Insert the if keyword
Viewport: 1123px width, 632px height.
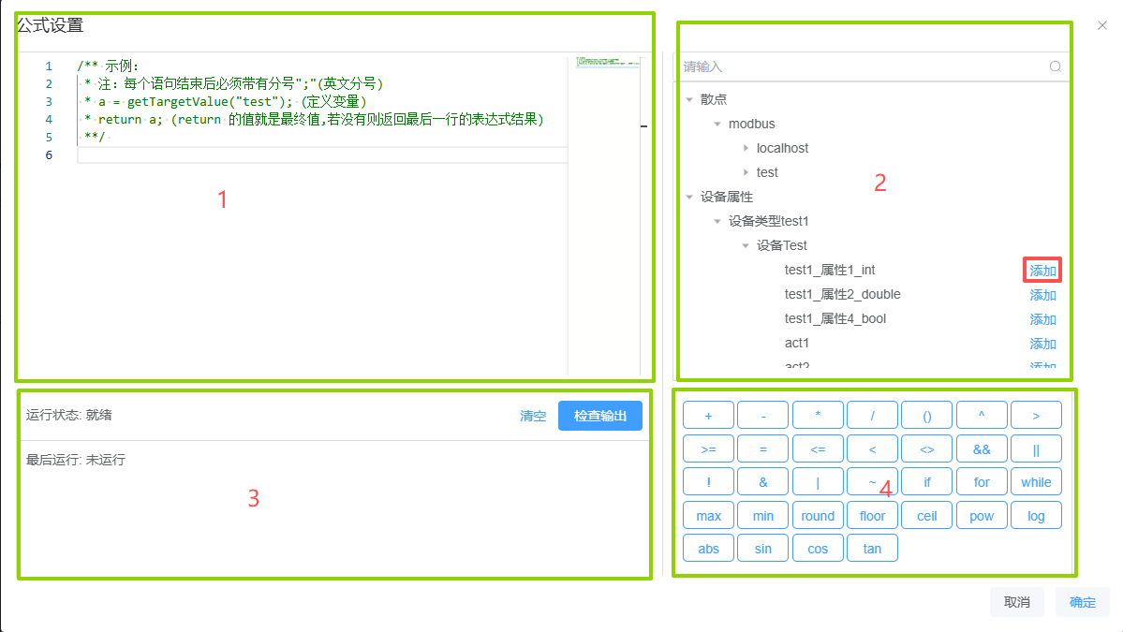926,481
